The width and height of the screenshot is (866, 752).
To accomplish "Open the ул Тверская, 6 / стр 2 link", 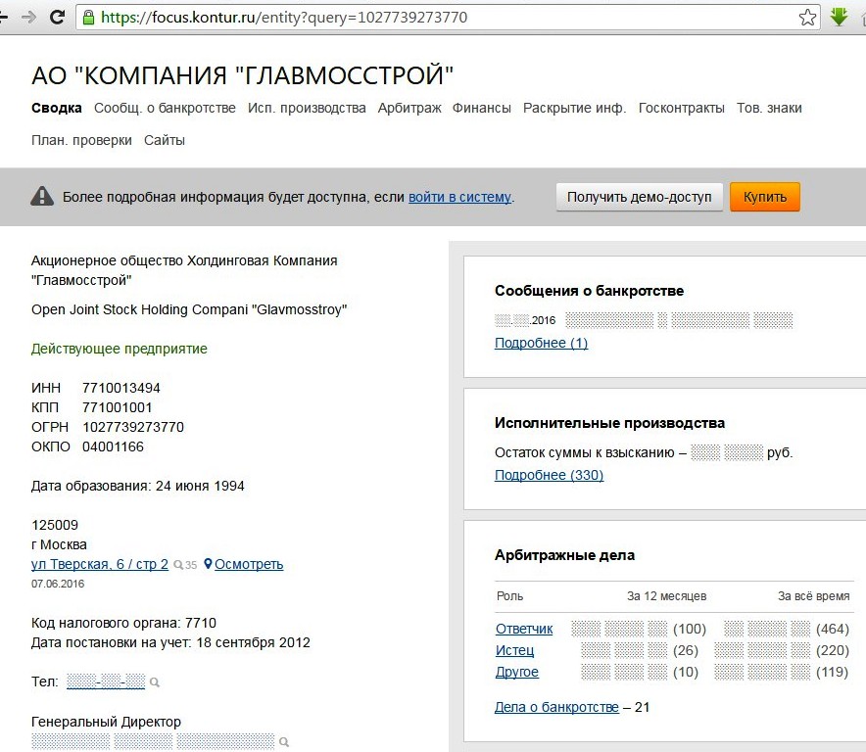I will click(x=99, y=564).
